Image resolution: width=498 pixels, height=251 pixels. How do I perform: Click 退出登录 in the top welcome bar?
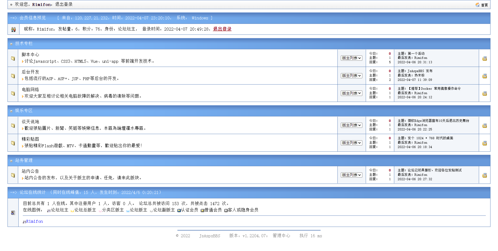64,4
